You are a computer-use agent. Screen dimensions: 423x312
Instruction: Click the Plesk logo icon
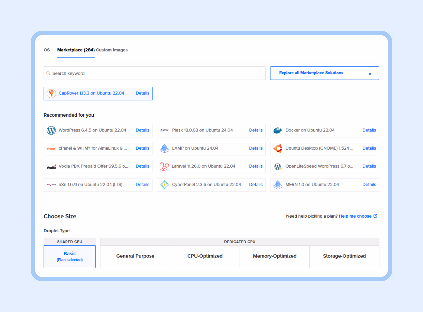click(164, 130)
